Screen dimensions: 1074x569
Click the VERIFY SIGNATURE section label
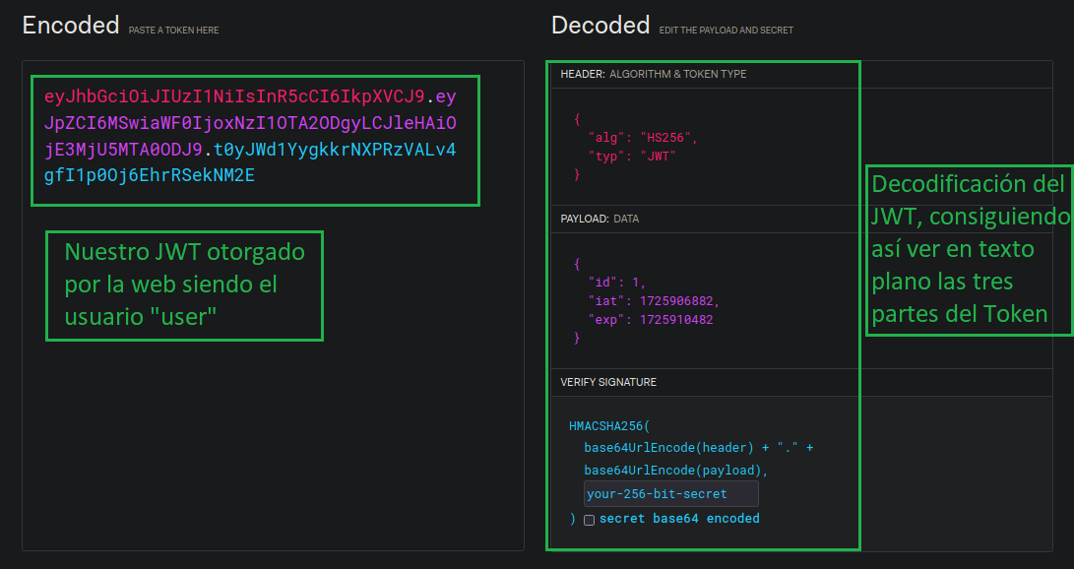tap(607, 382)
